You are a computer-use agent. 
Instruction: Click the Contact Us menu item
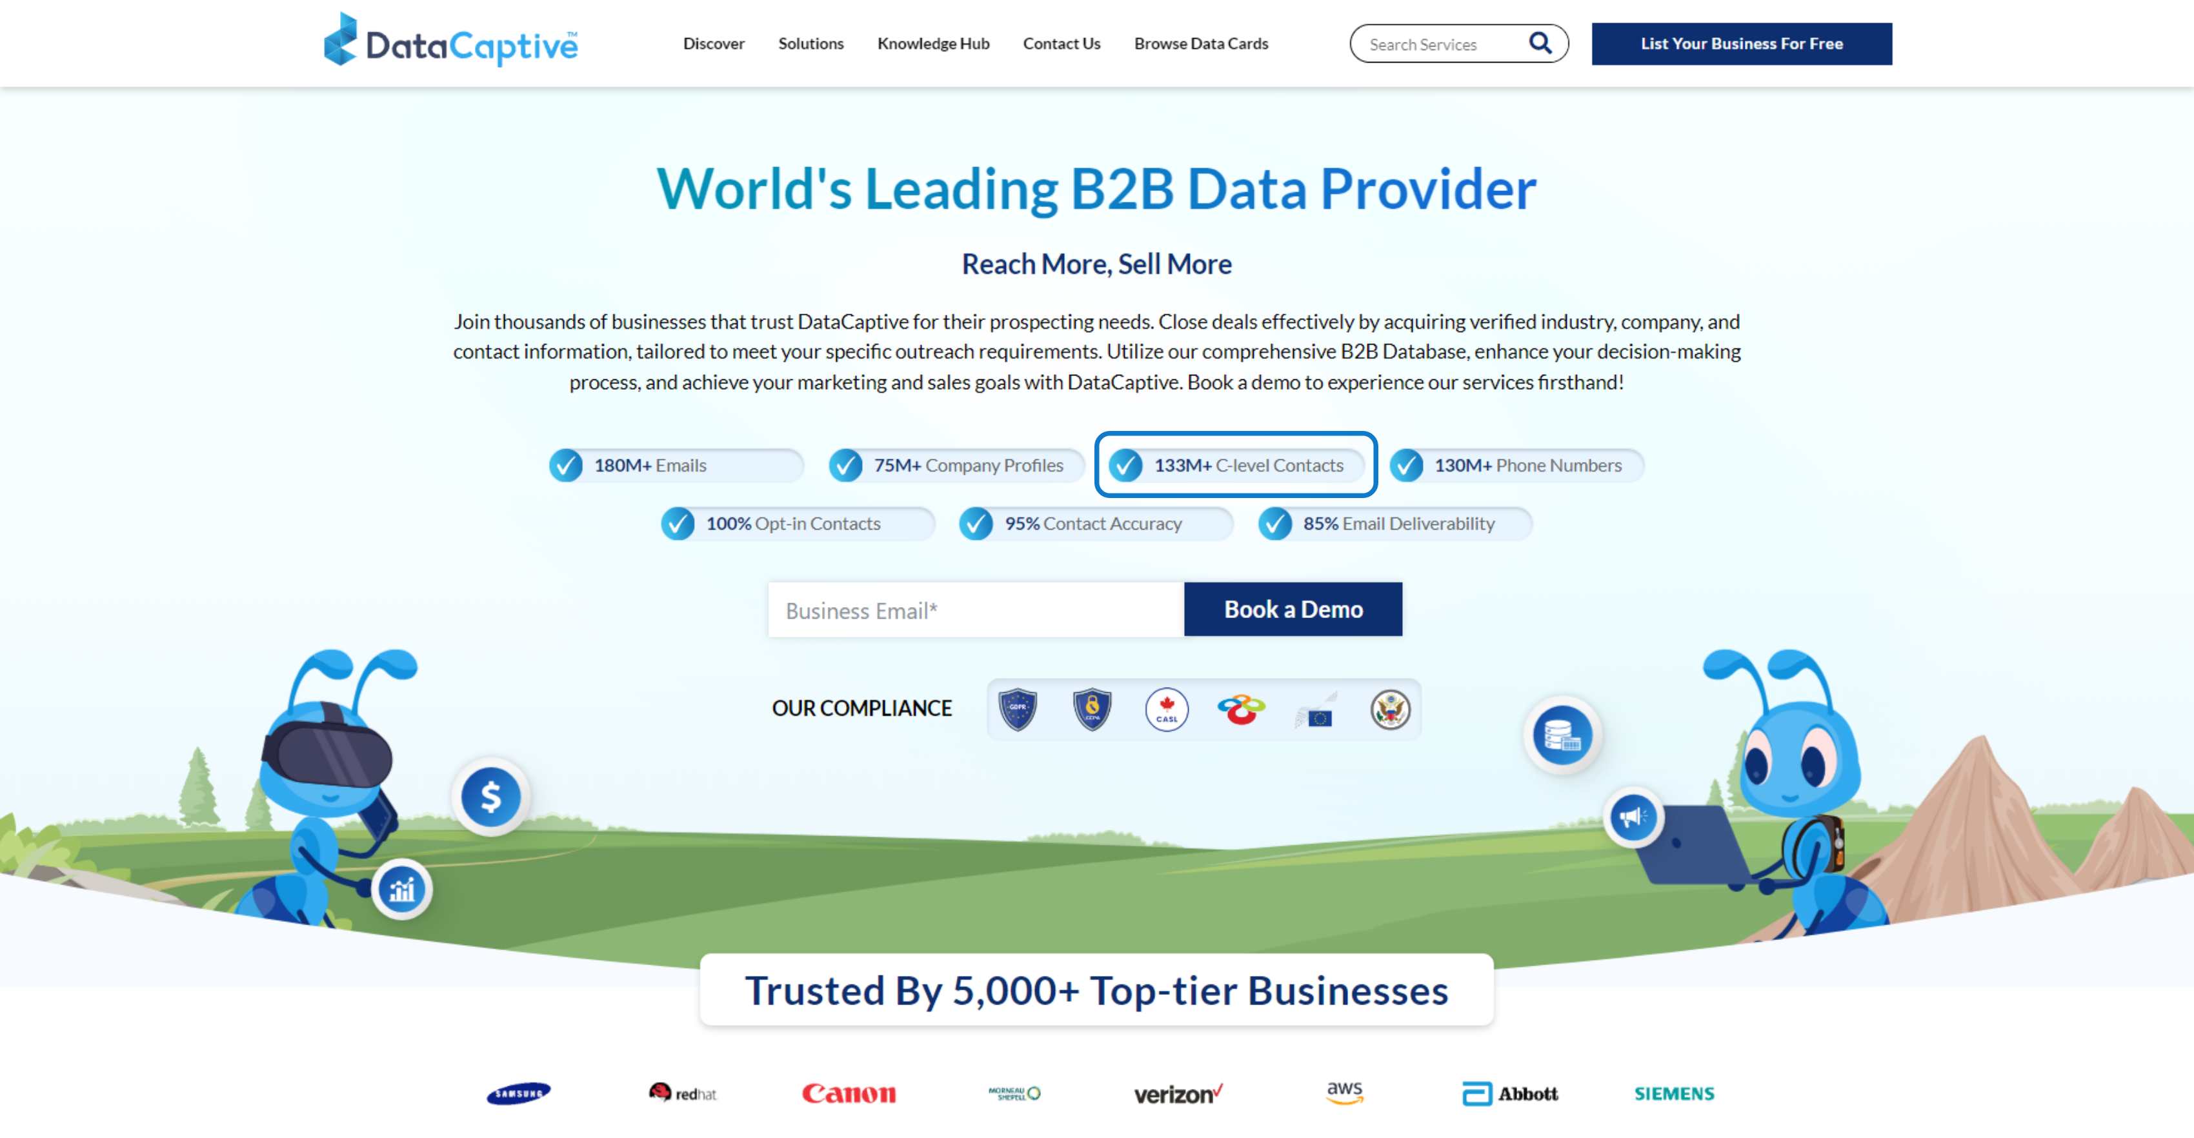[1061, 42]
